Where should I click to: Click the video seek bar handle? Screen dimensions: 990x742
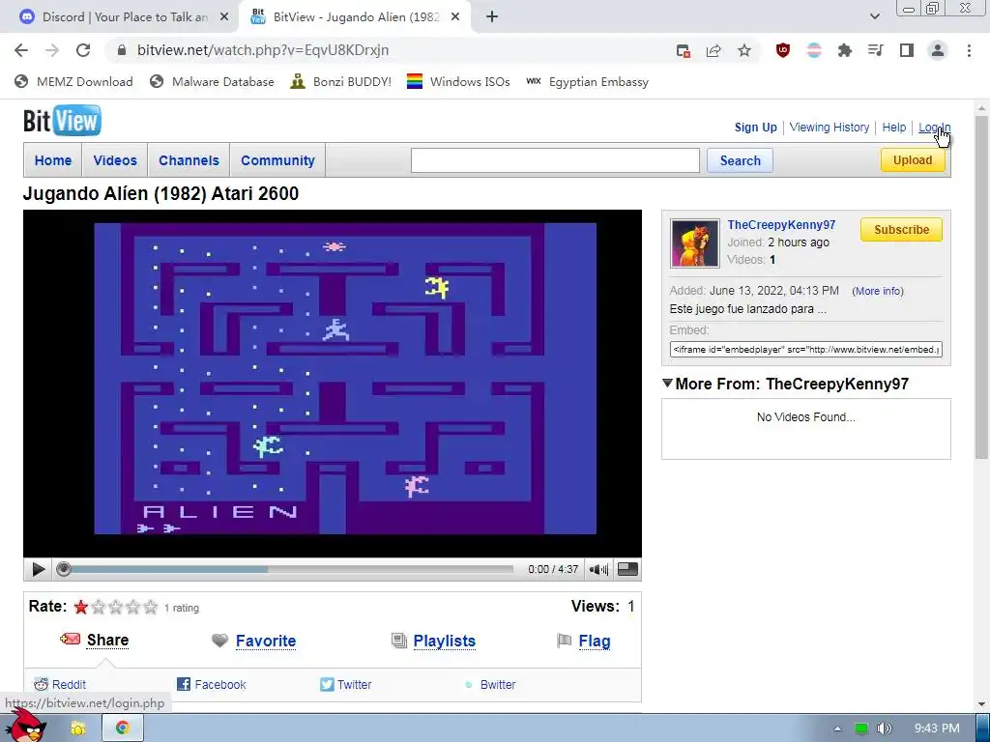pos(63,569)
